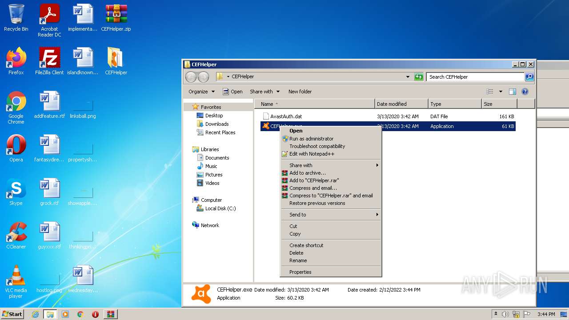Refresh the CEFHelper folder view
The height and width of the screenshot is (320, 569).
pyautogui.click(x=419, y=77)
